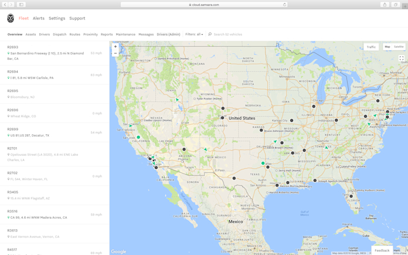The image size is (408, 255).
Task: Switch to Map view
Action: click(387, 47)
